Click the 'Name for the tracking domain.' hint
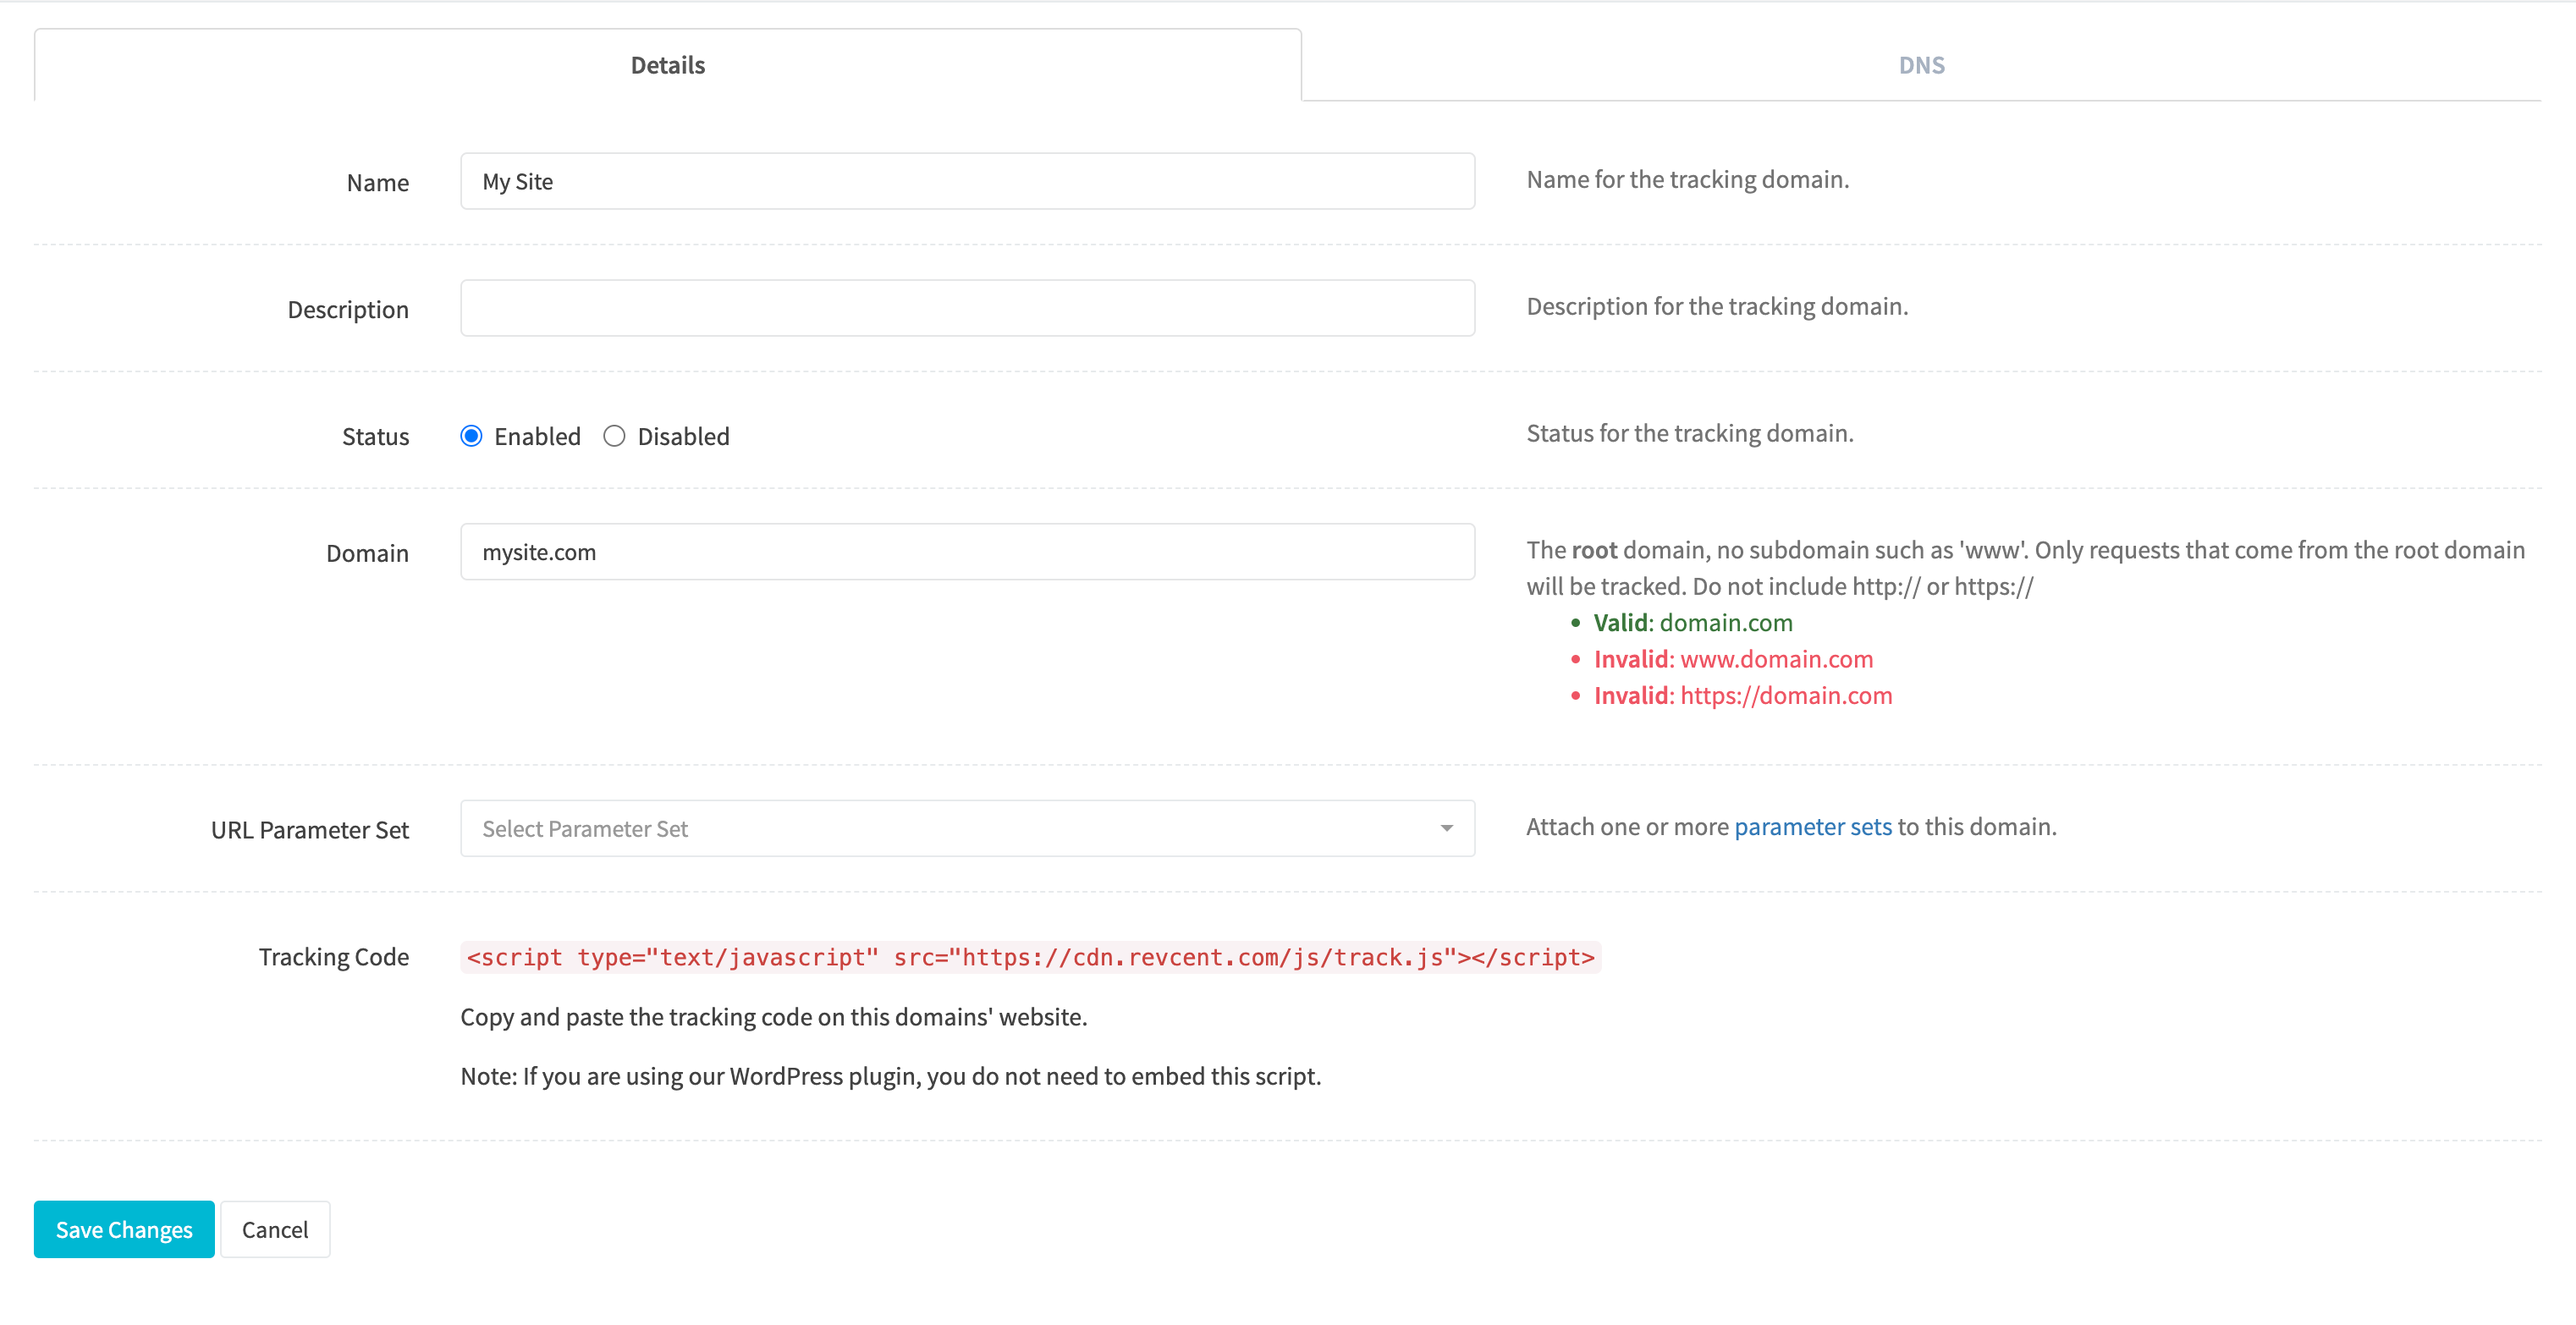2576x1325 pixels. (1687, 180)
